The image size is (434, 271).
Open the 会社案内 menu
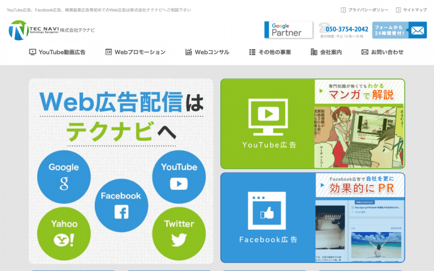pyautogui.click(x=326, y=52)
